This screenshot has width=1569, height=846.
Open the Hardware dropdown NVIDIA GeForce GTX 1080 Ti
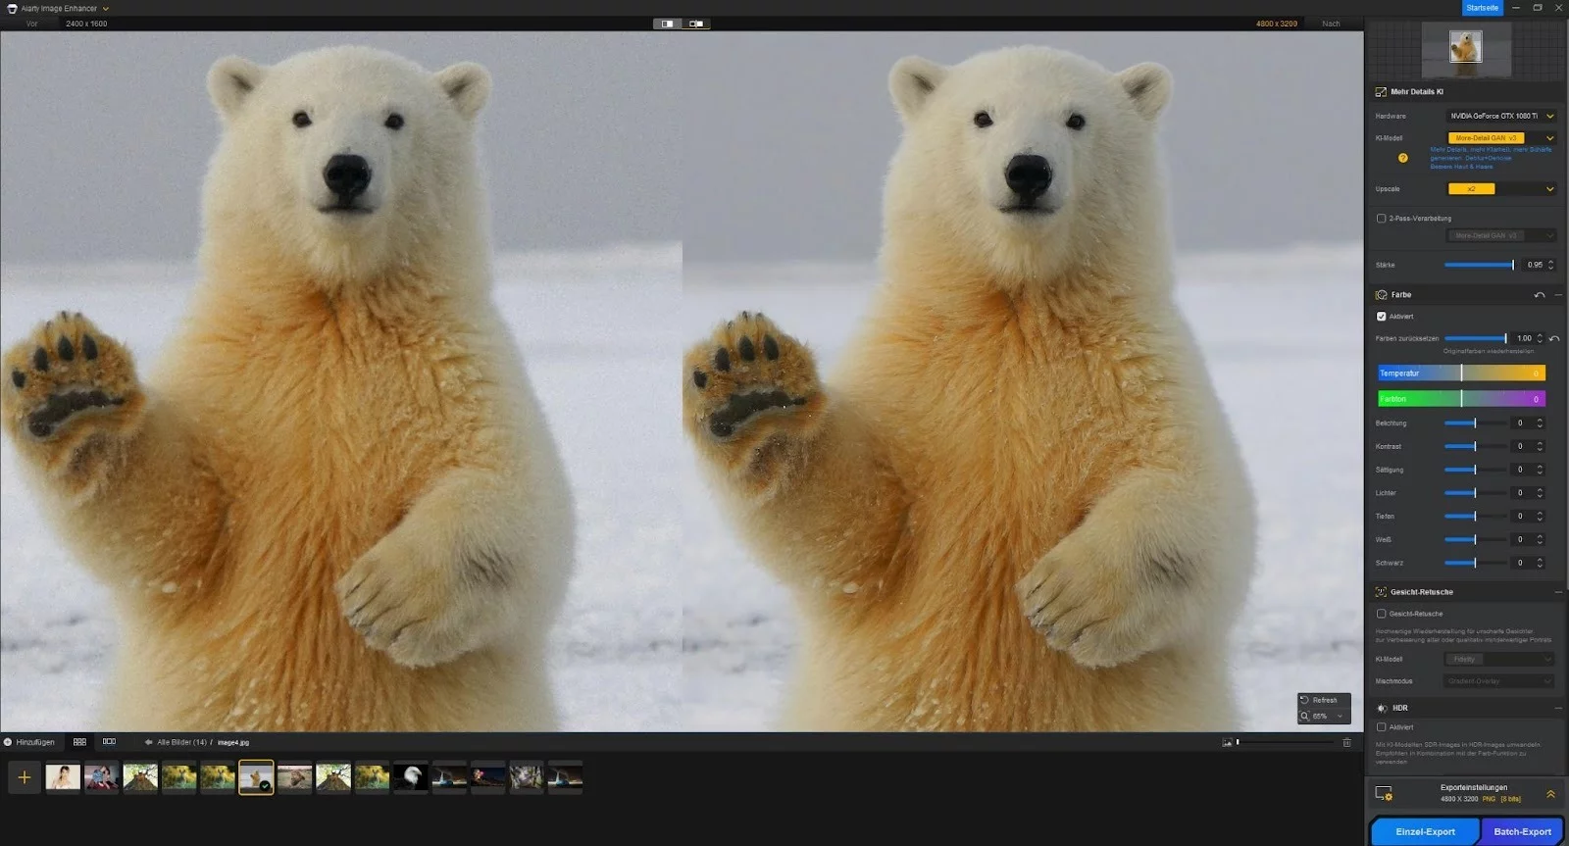coord(1501,116)
